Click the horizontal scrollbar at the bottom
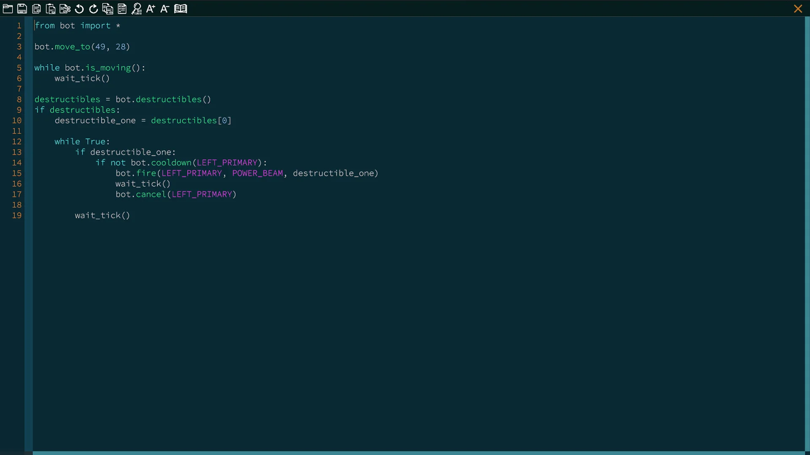 coord(418,453)
